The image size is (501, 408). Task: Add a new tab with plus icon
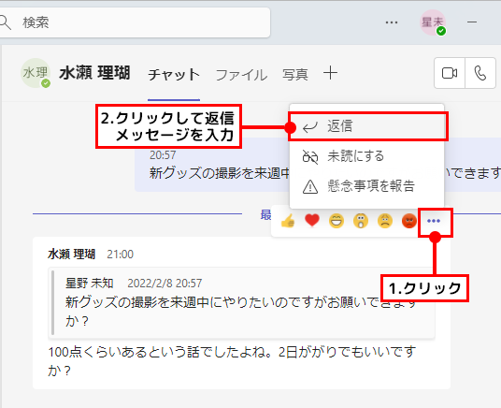(x=330, y=73)
